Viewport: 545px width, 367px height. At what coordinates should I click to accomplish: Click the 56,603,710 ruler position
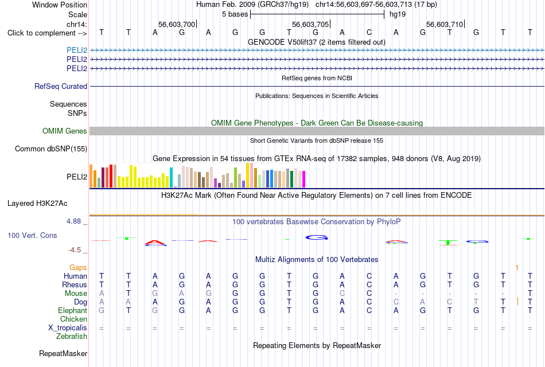(445, 24)
